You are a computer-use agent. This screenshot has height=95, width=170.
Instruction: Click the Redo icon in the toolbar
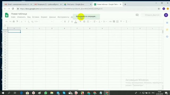10,22
